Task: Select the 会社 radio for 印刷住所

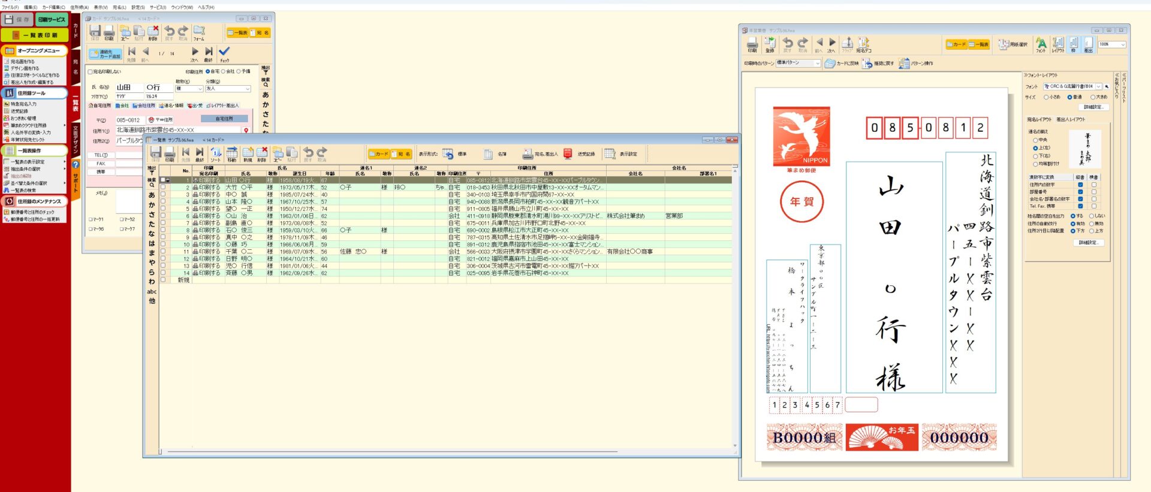Action: (224, 71)
